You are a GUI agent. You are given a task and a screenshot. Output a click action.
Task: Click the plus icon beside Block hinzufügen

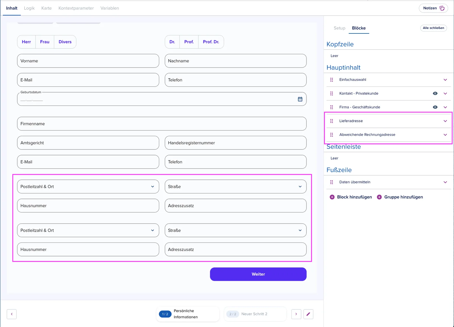click(x=332, y=197)
